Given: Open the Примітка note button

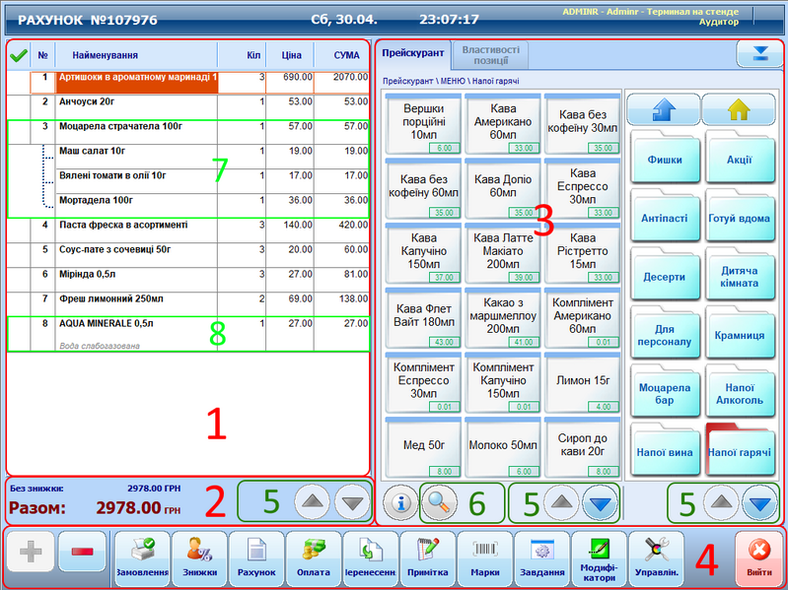Looking at the screenshot, I should pos(427,557).
